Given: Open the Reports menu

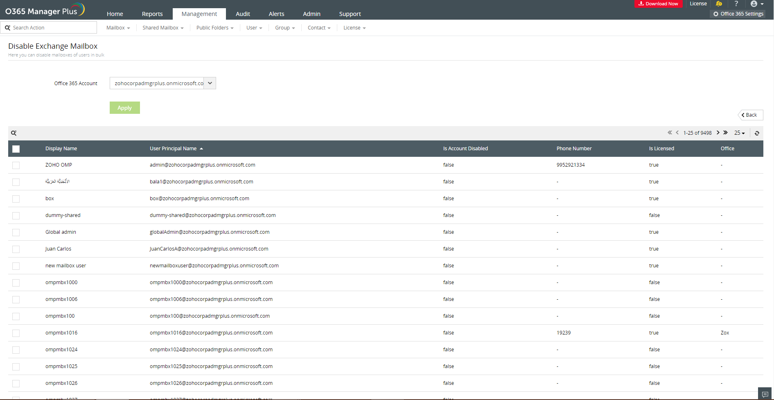Looking at the screenshot, I should [152, 14].
